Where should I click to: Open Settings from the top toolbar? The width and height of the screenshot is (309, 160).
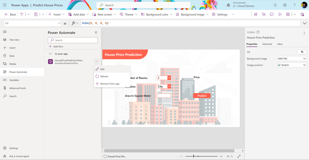click(220, 15)
